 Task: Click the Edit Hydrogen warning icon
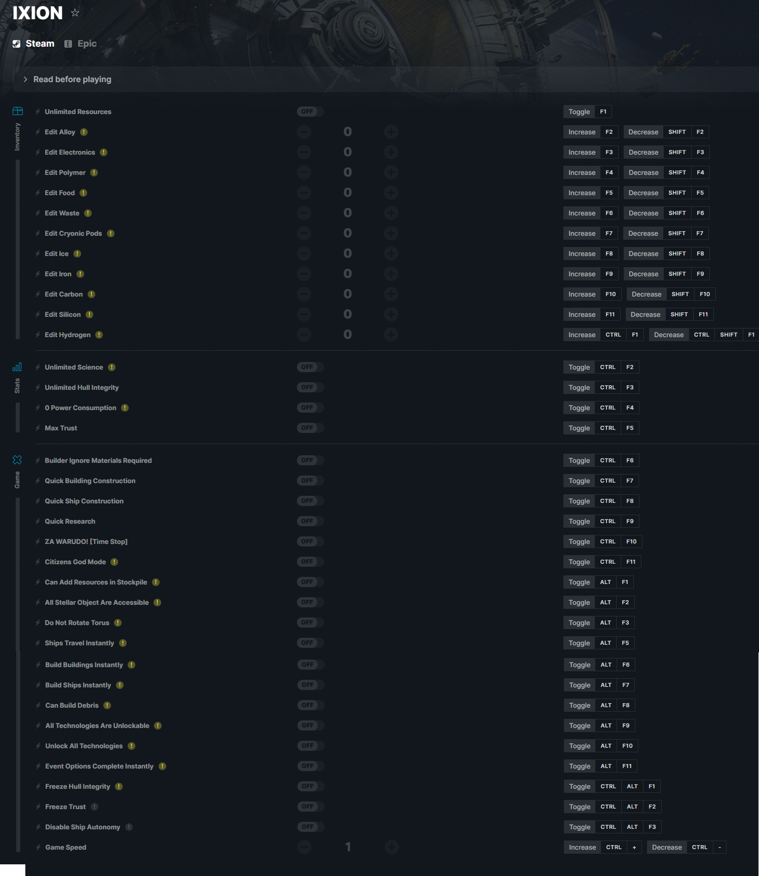(99, 335)
